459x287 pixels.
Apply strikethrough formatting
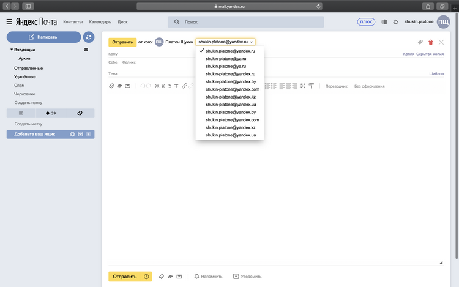click(x=176, y=86)
